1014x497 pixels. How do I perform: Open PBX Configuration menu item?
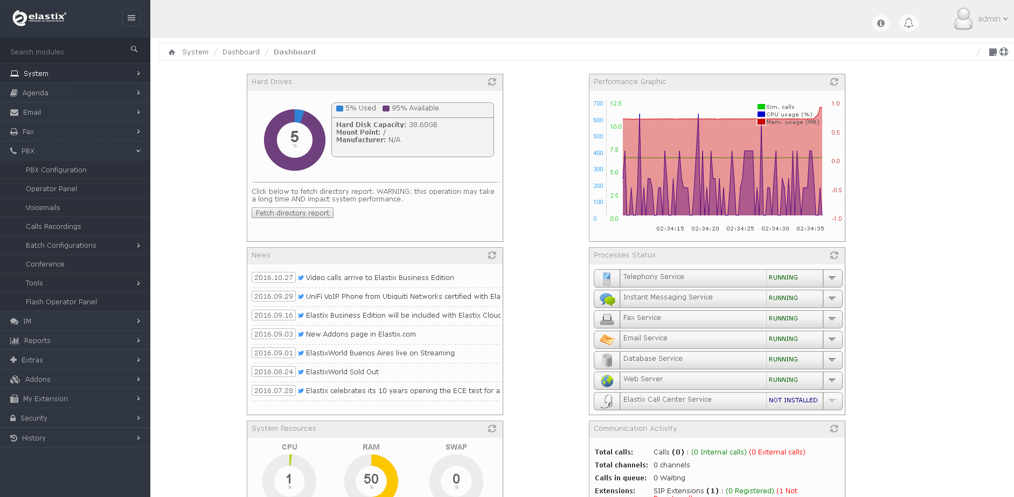click(56, 170)
